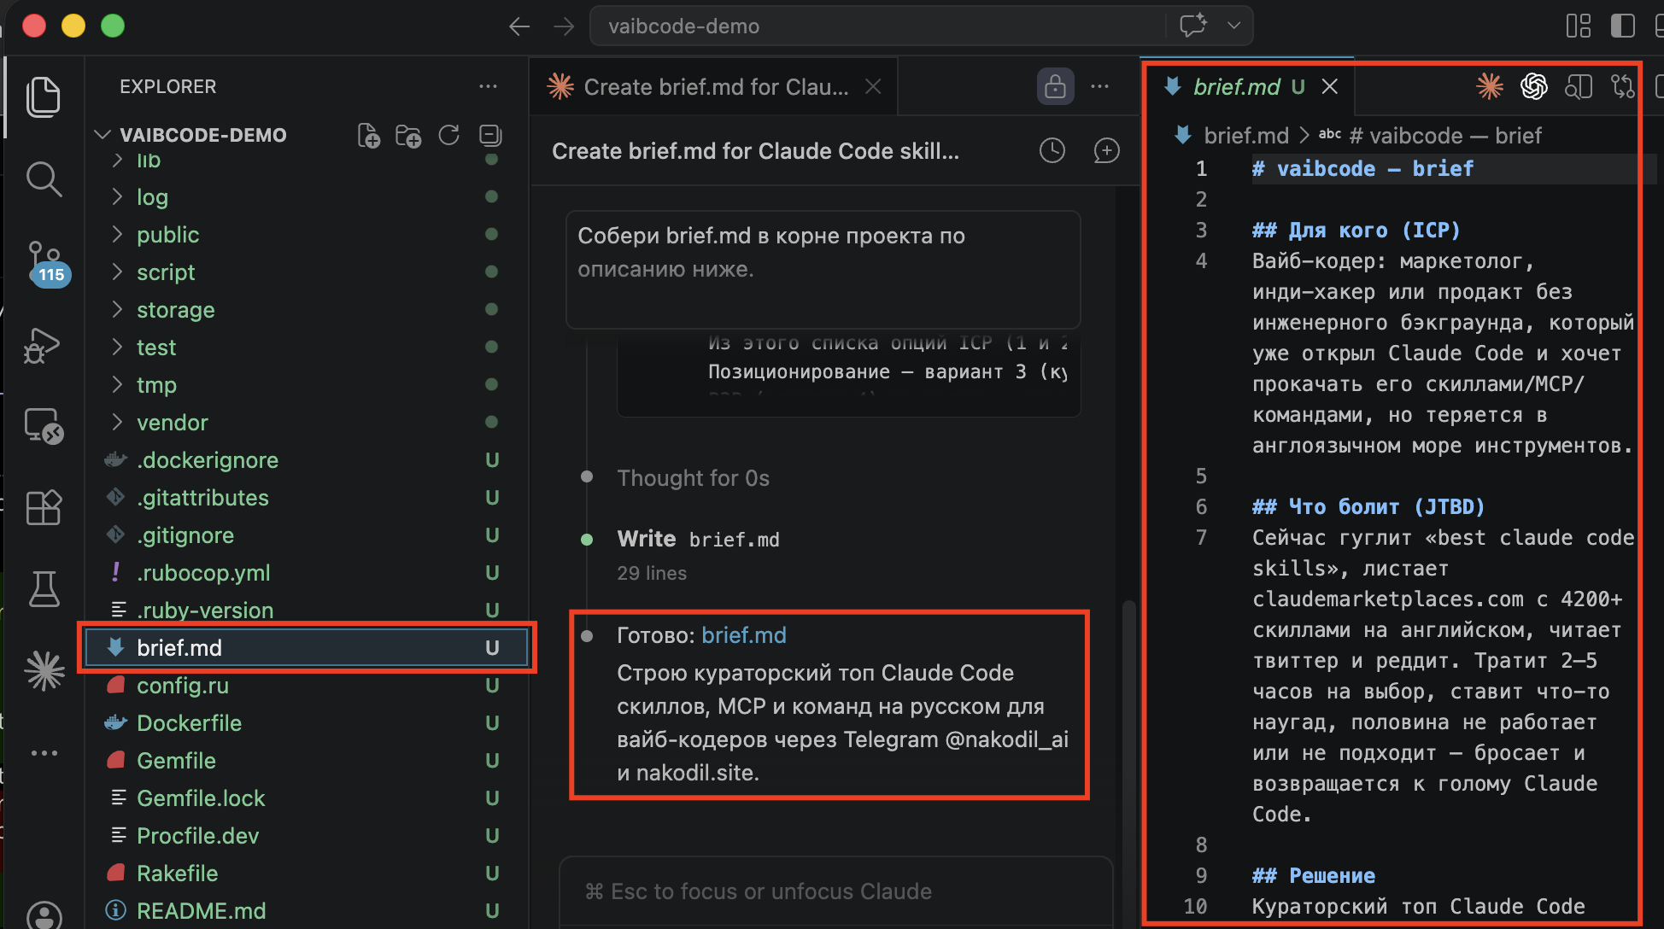Switch to the Create brief.md for Claude tab
Screen dimensions: 1664x929
[713, 86]
